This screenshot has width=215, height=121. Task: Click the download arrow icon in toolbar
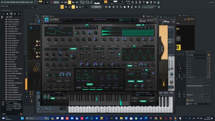pyautogui.click(x=158, y=2)
